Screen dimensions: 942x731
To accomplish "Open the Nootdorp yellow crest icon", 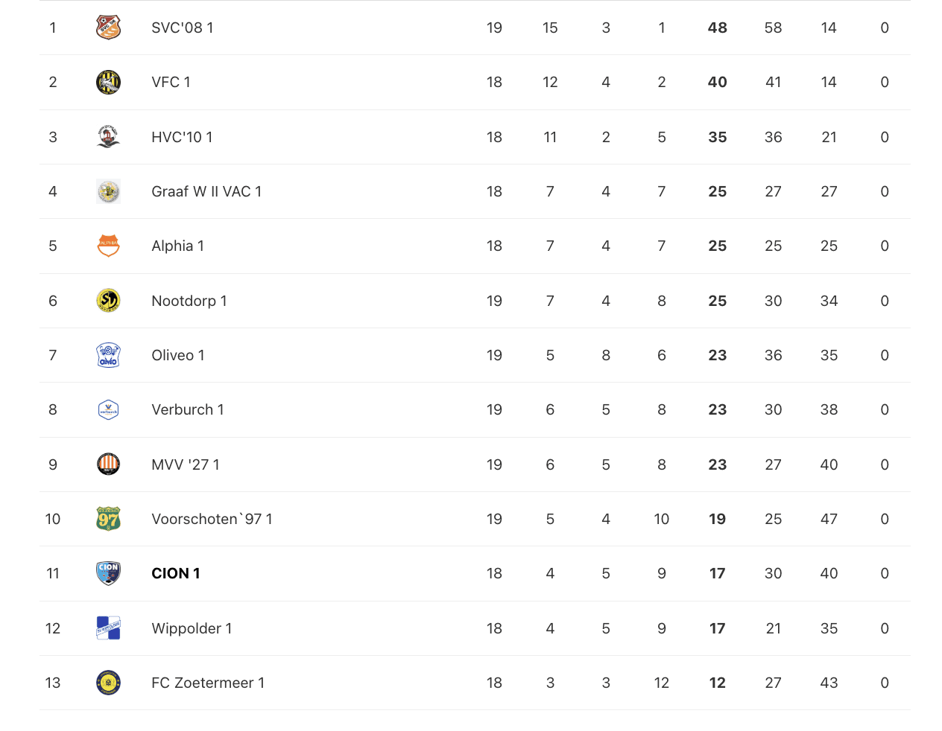I will [x=108, y=301].
